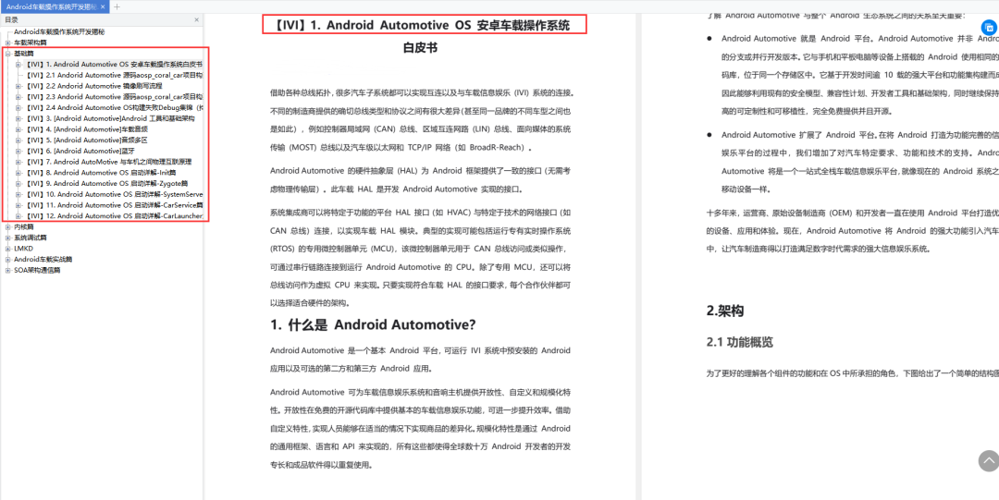
Task: Expand the 【IVI】1. 安卓车载操作系统白皮书 node
Action: coord(18,64)
